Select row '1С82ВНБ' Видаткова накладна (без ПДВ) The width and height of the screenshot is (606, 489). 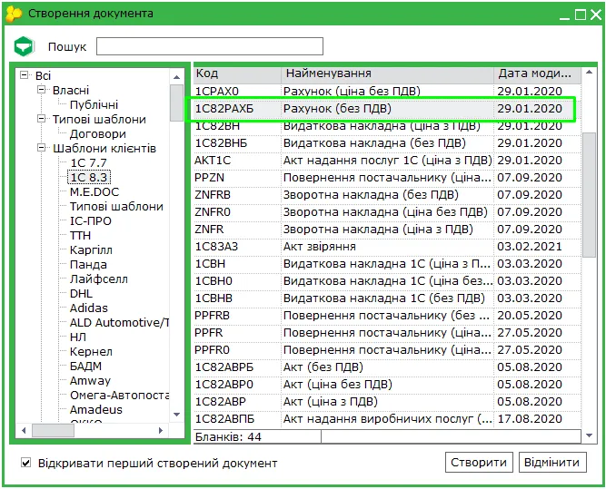[387, 143]
